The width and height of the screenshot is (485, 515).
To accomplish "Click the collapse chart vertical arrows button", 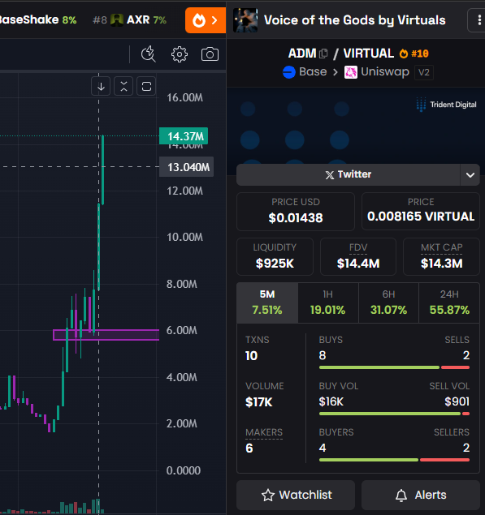I will [x=123, y=87].
